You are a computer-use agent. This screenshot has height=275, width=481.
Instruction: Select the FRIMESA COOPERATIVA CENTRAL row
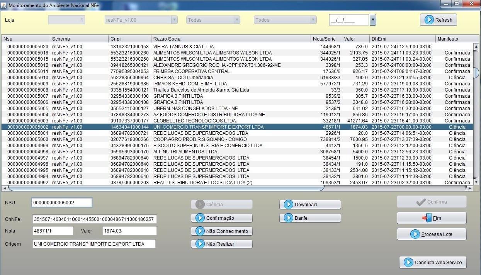click(237, 71)
